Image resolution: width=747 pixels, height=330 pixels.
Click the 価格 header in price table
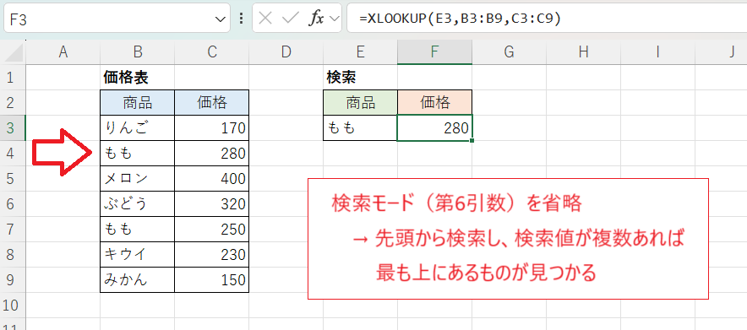[212, 102]
